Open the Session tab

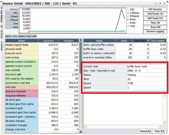click(22, 36)
